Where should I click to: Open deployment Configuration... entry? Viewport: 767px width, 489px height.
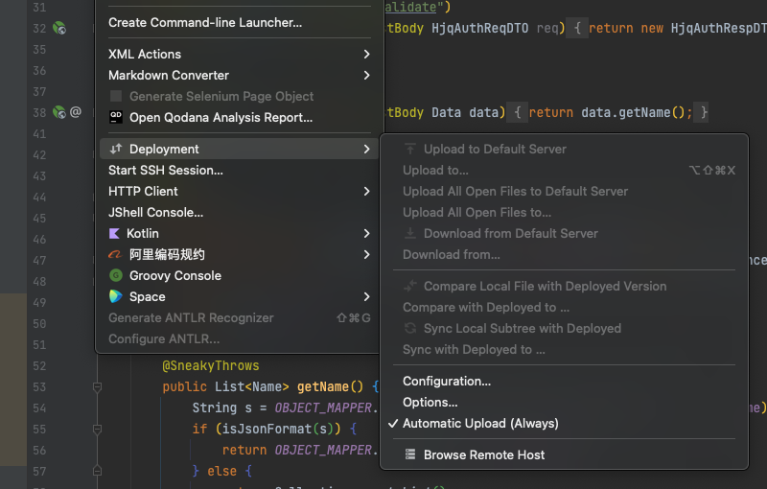[x=446, y=381]
